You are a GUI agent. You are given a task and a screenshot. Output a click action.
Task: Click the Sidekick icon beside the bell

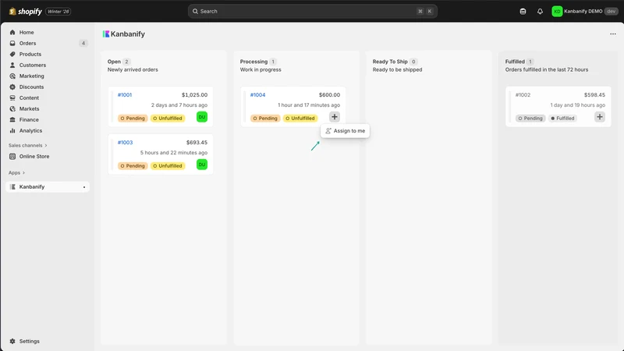(523, 11)
